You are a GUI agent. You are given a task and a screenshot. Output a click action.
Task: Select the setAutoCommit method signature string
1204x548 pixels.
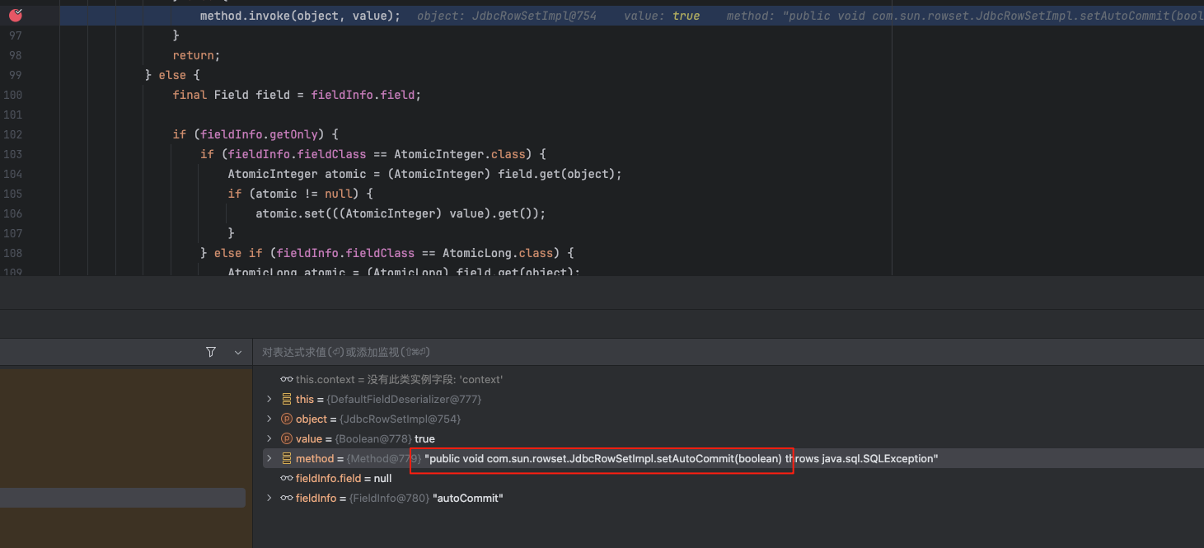tap(682, 458)
